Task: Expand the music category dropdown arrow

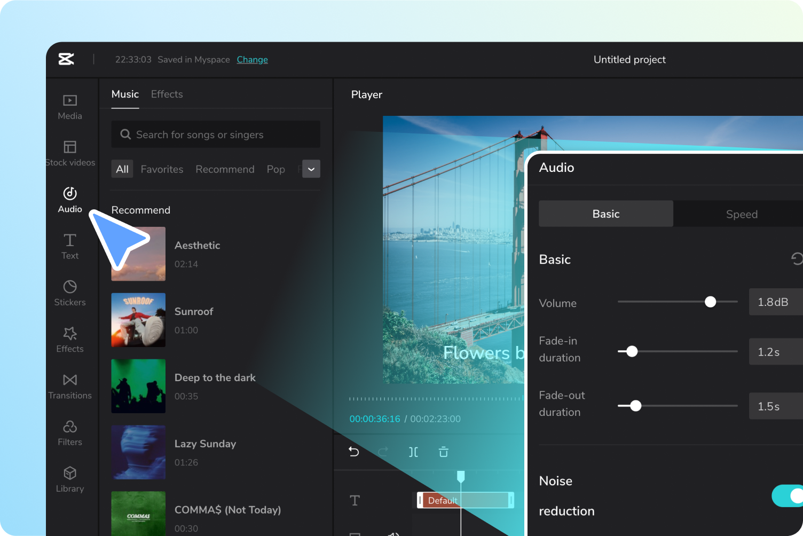Action: point(311,169)
